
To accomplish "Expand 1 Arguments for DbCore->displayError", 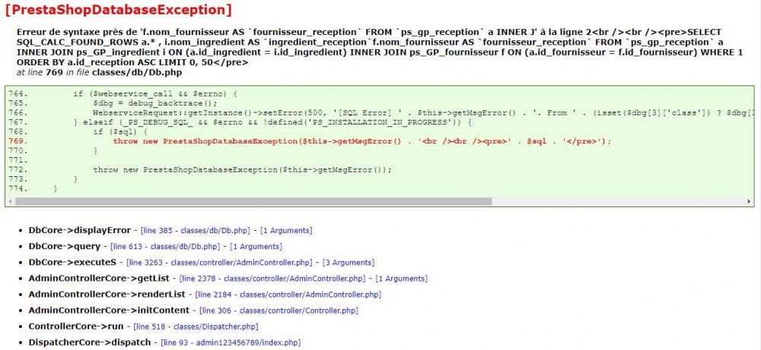I will click(x=286, y=231).
